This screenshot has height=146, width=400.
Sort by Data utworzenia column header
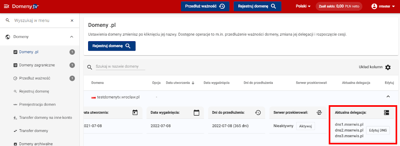pos(177,83)
